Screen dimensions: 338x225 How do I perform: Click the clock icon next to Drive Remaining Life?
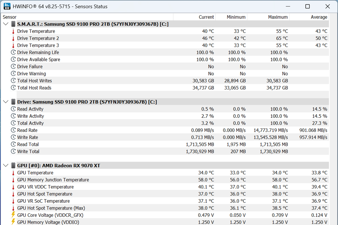coord(13,52)
